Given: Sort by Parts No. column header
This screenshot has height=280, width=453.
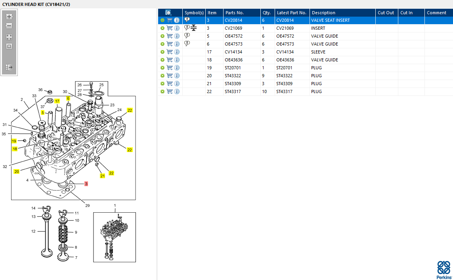Looking at the screenshot, I should (x=242, y=13).
